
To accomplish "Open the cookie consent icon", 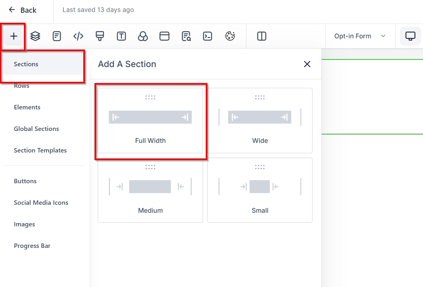I will [x=230, y=36].
